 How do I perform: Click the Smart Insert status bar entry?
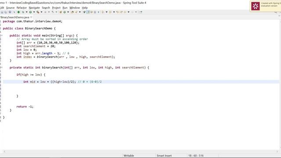(x=164, y=156)
